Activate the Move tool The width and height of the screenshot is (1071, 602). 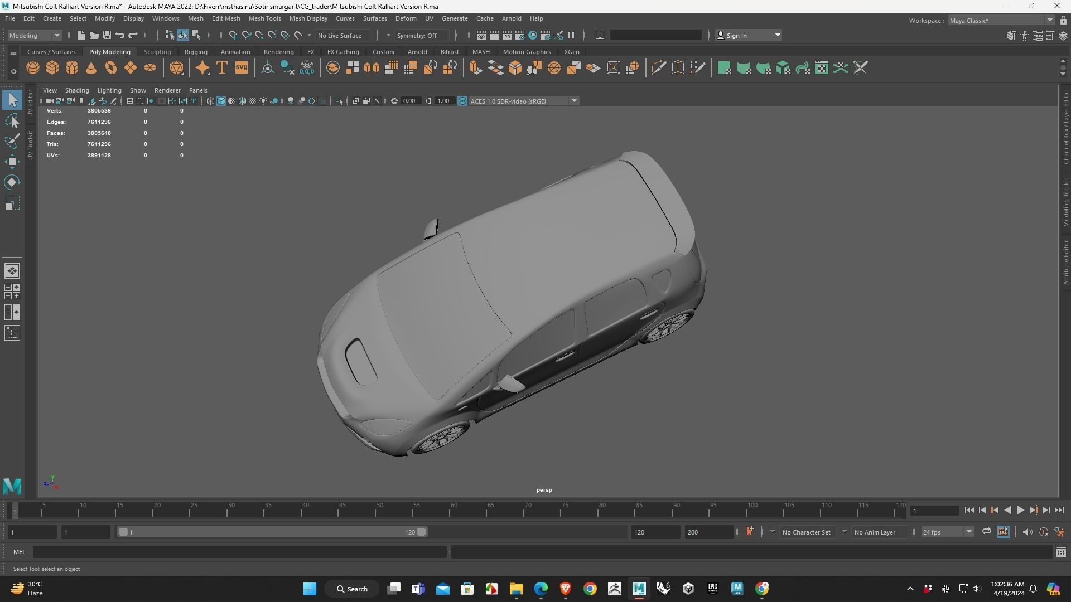point(12,162)
